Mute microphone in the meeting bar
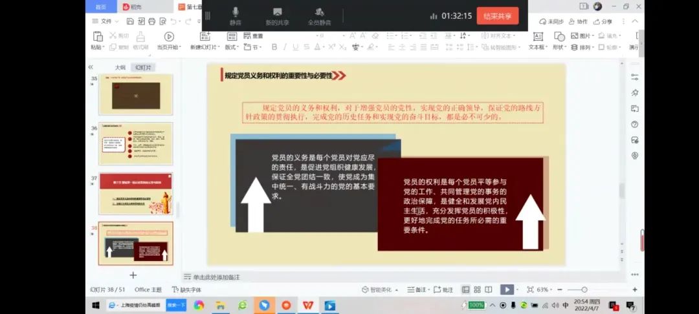Viewport: 699px width, 314px height. coord(235,15)
